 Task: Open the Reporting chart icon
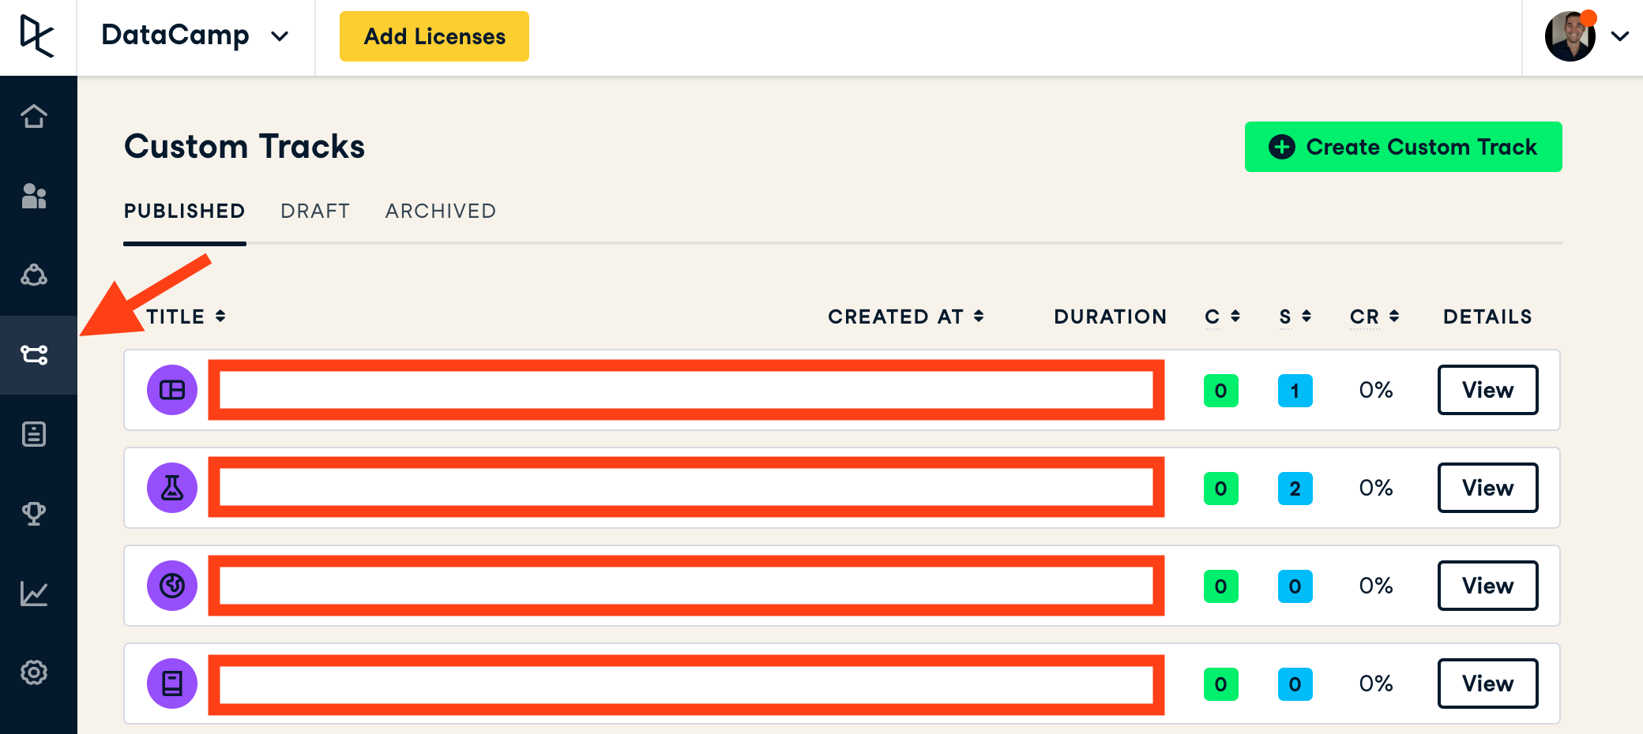(34, 594)
